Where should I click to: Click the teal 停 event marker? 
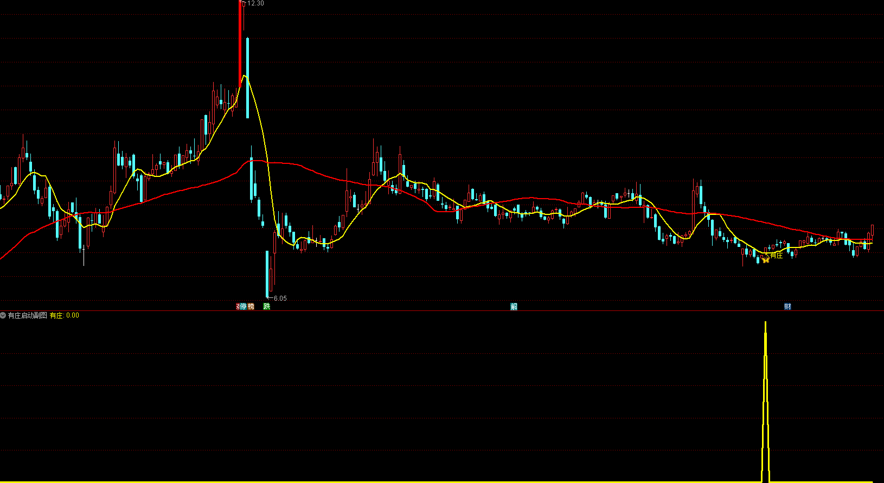pos(244,307)
